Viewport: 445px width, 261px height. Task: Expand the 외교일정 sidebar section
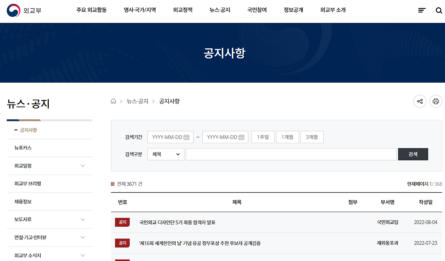(x=83, y=166)
